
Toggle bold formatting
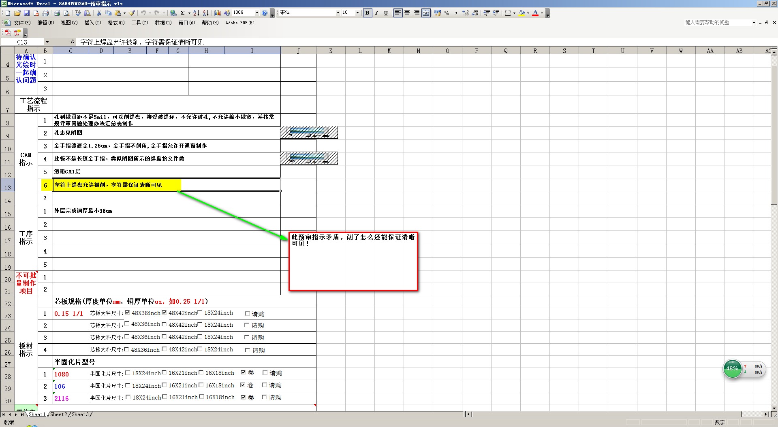click(367, 13)
